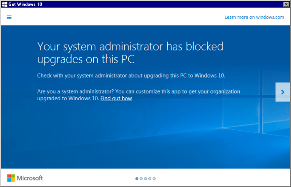Image resolution: width=291 pixels, height=187 pixels.
Task: Select the second page indicator dot
Action: 141,179
